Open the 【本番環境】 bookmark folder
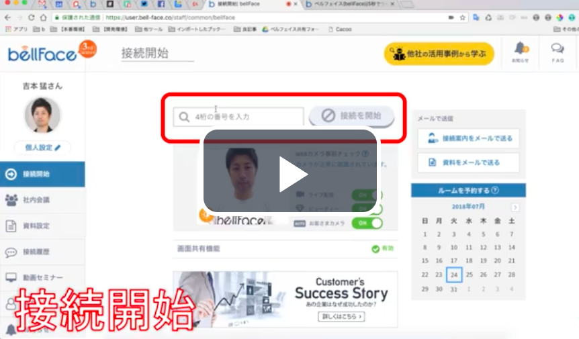The image size is (579, 339). tap(68, 29)
